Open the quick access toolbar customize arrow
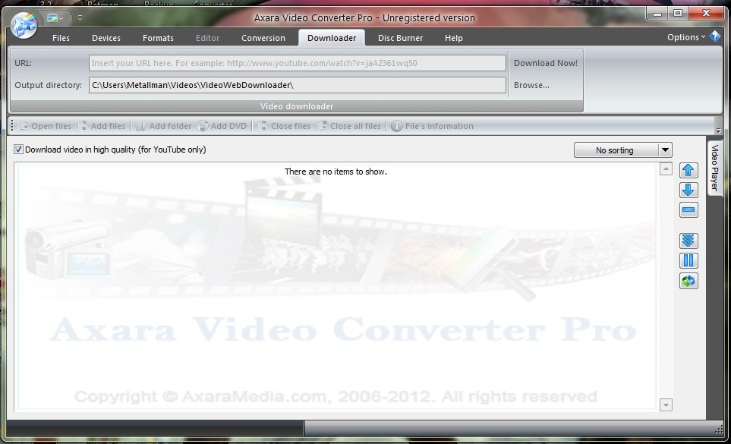 (80, 17)
